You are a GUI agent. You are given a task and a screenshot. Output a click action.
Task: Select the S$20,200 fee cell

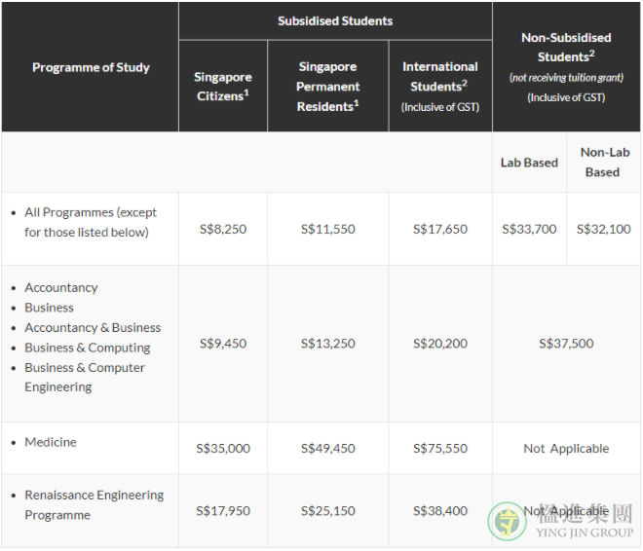point(440,344)
